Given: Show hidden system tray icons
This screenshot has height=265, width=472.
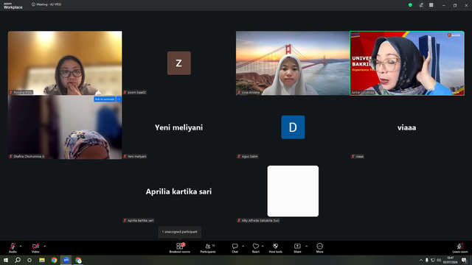Looking at the screenshot, I should click(x=421, y=260).
